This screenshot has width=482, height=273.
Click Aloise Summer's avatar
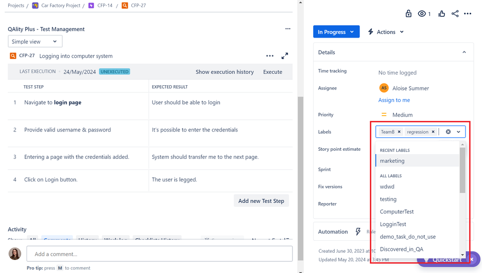tap(384, 88)
